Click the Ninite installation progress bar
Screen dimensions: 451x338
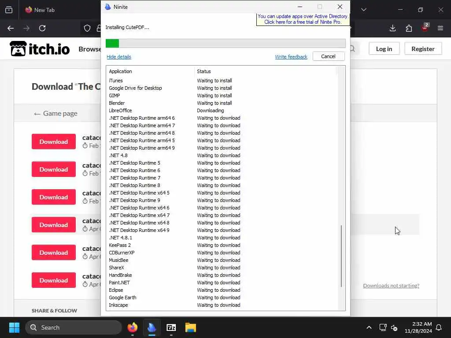tap(225, 44)
